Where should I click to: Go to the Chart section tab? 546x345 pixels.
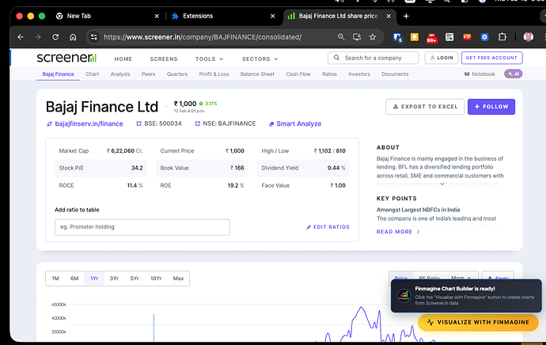pyautogui.click(x=93, y=74)
